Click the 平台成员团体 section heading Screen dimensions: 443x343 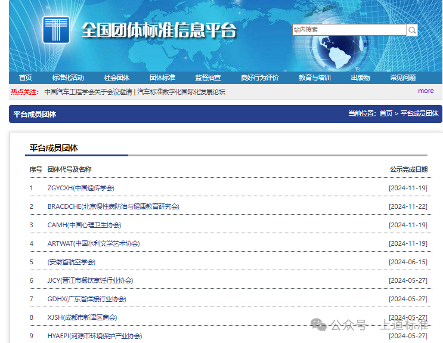54,148
